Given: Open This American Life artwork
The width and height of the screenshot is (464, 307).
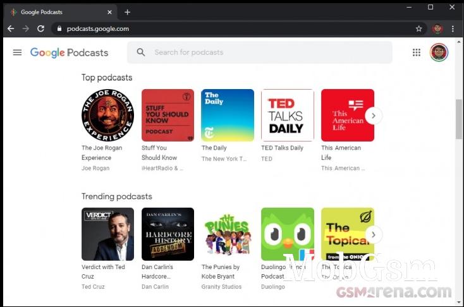Looking at the screenshot, I should click(348, 115).
